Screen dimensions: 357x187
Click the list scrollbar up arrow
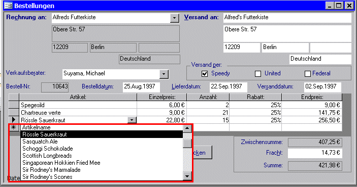tap(187, 128)
